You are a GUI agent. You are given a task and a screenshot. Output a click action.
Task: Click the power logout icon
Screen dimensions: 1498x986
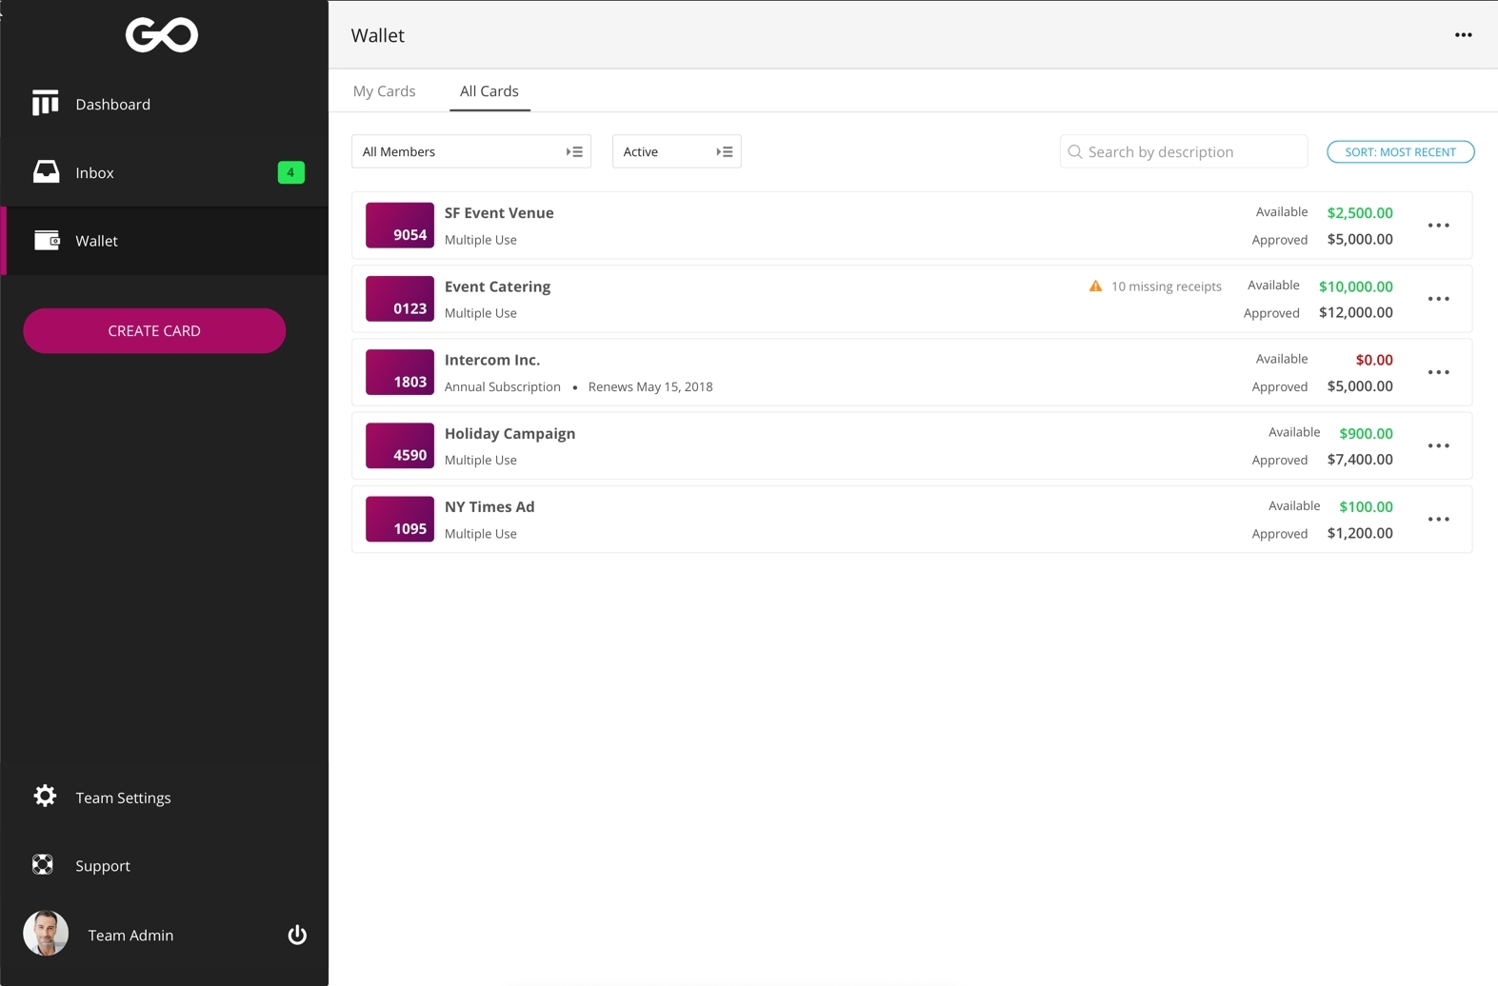297,935
